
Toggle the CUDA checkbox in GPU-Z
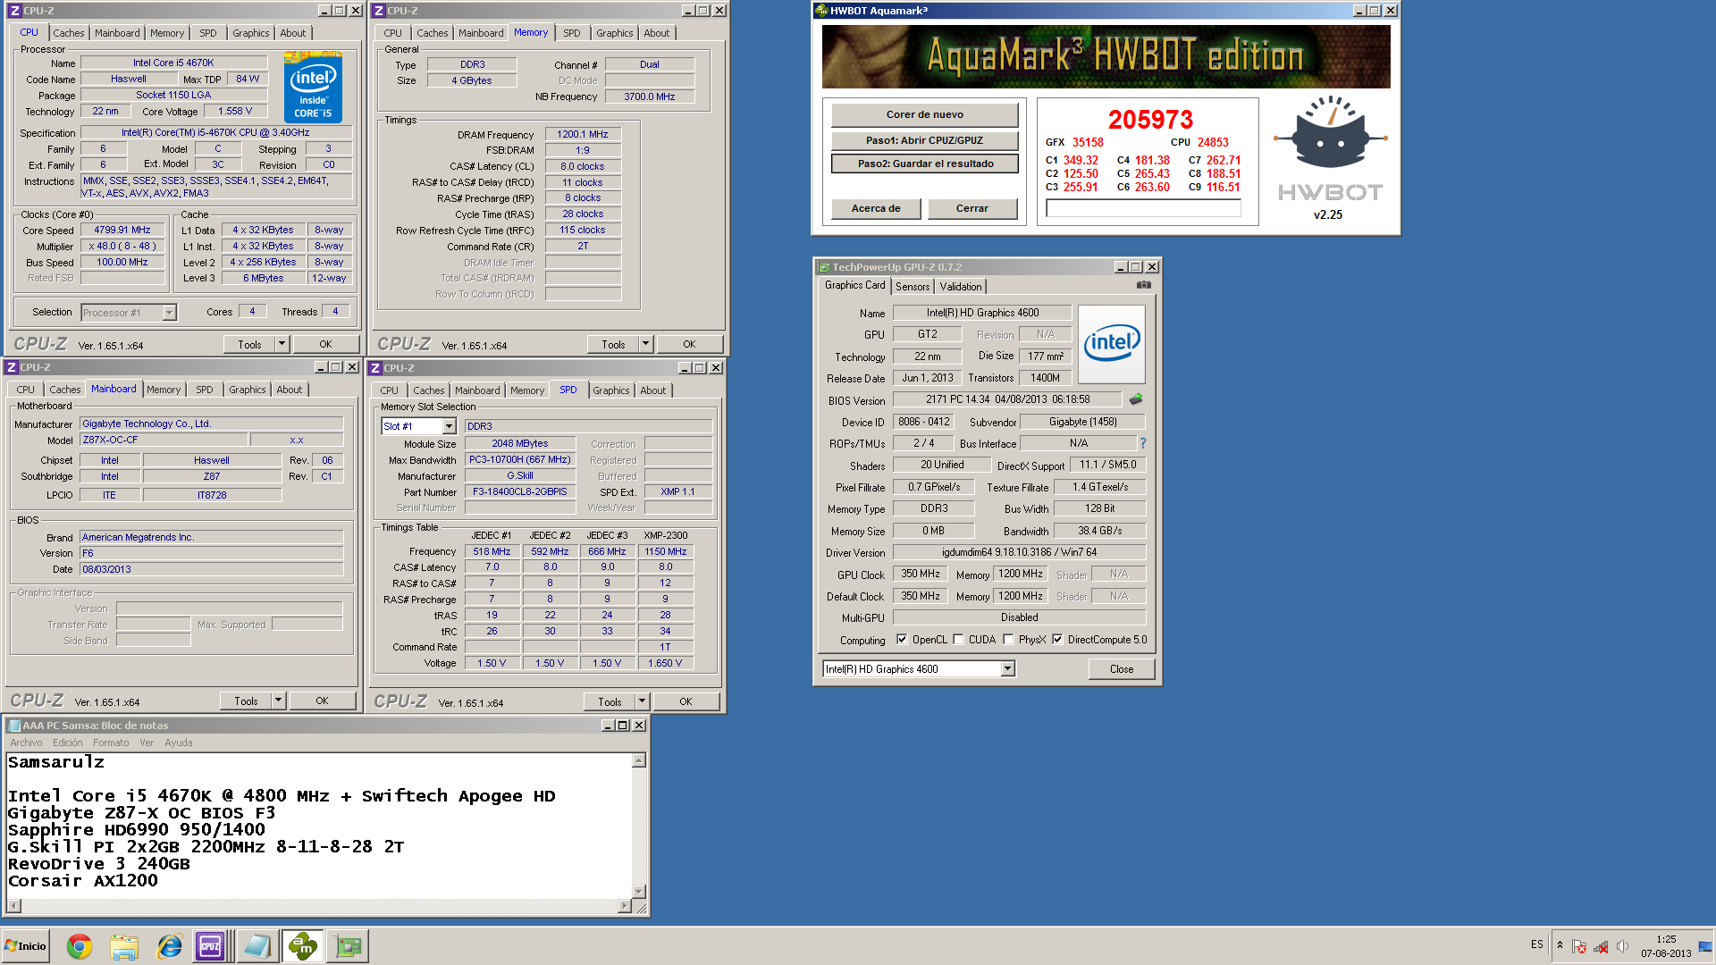959,640
